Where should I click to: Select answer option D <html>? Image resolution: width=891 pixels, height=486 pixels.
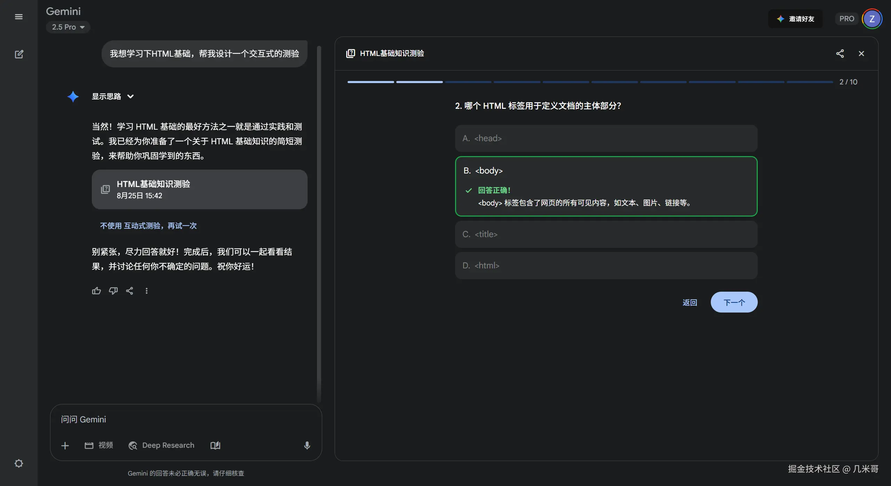pos(606,266)
